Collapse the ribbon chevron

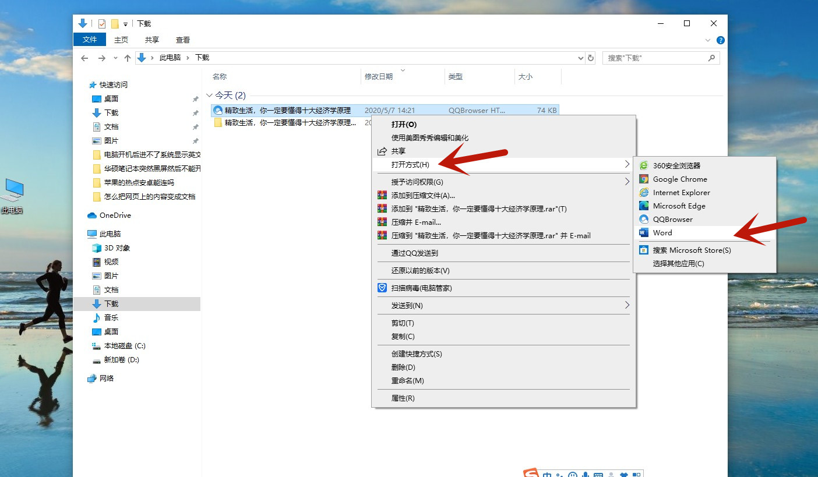pos(708,40)
